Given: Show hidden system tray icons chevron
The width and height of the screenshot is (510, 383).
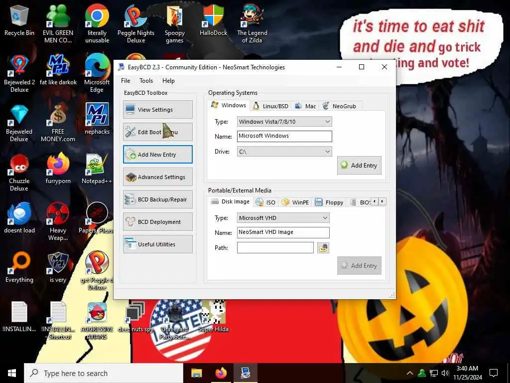Looking at the screenshot, I should click(410, 373).
